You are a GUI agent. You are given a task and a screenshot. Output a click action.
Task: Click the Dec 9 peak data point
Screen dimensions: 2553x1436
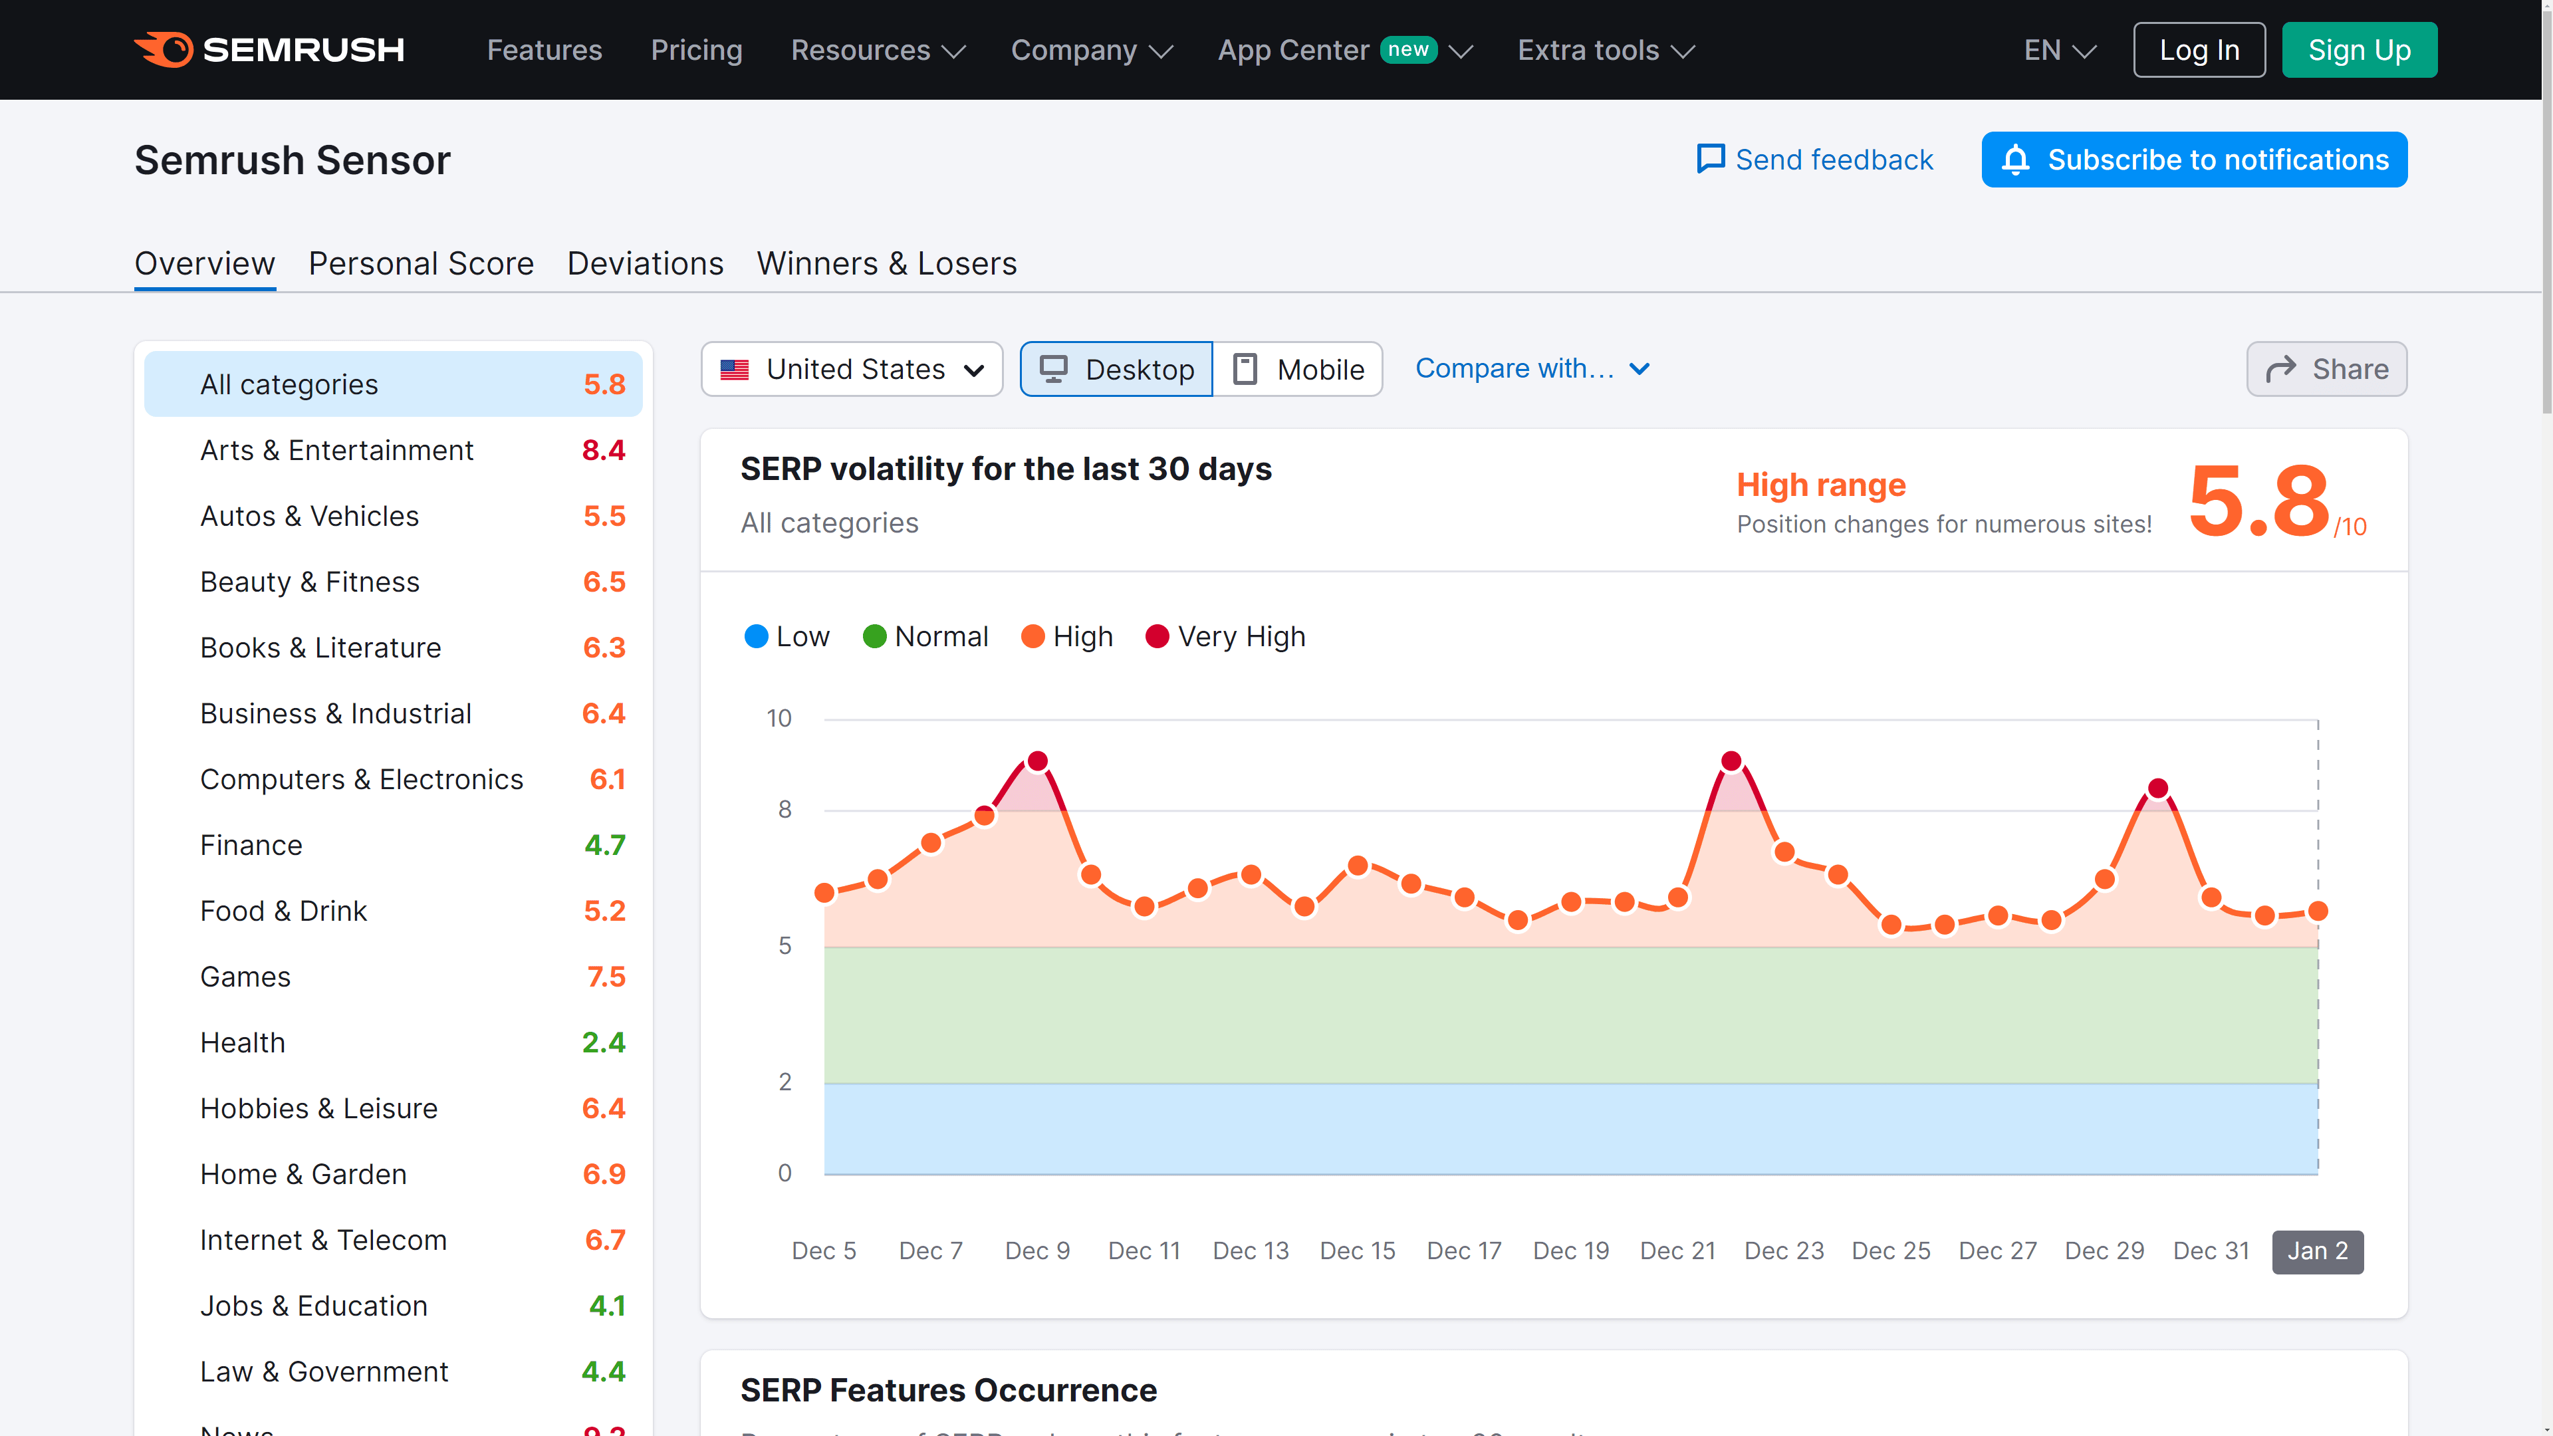tap(1038, 761)
